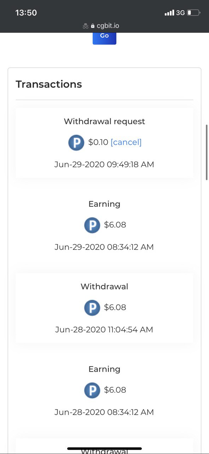Tap the signal strength bars icon
The width and height of the screenshot is (209, 454).
(169, 13)
